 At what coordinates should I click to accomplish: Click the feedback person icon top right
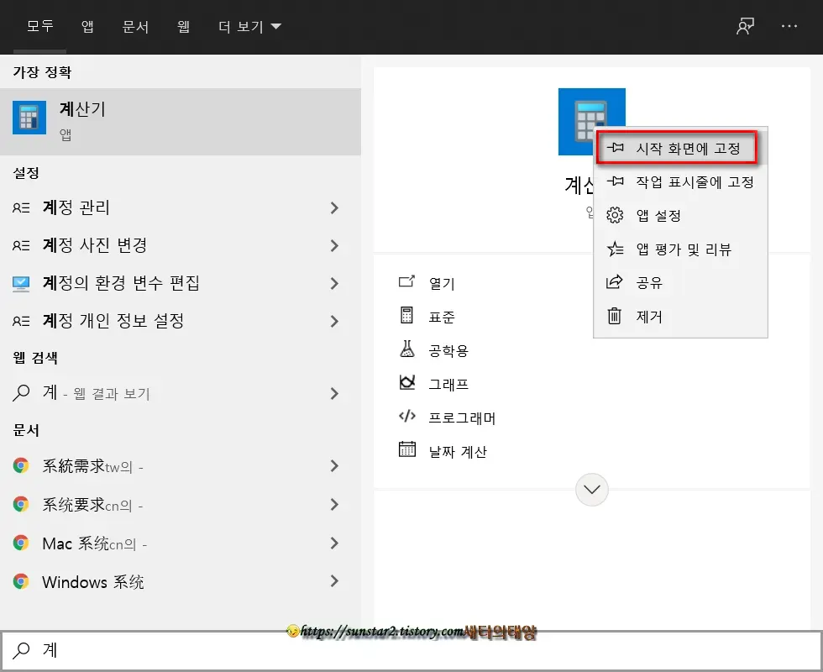[x=744, y=26]
